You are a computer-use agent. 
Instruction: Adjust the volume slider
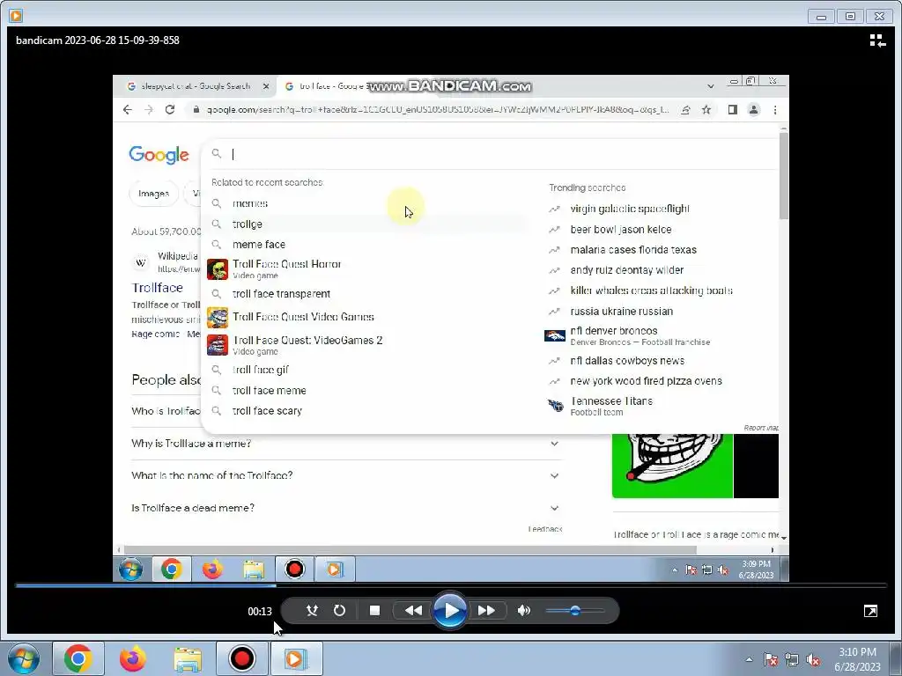pos(574,611)
